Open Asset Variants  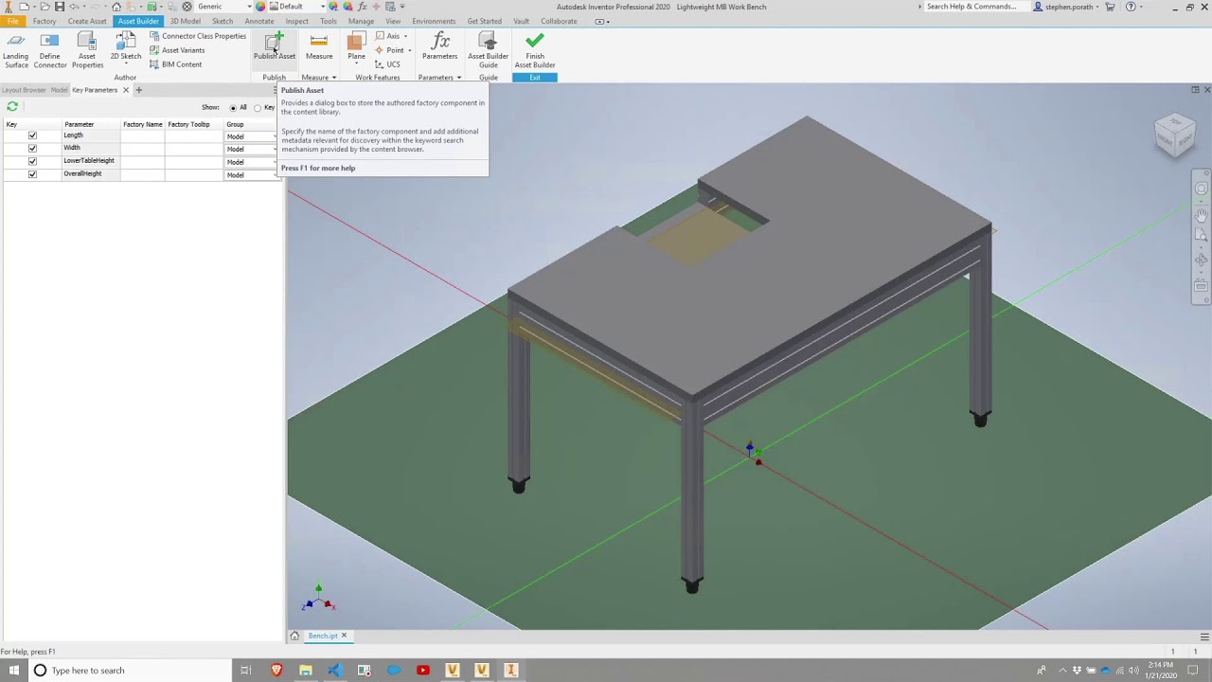177,50
